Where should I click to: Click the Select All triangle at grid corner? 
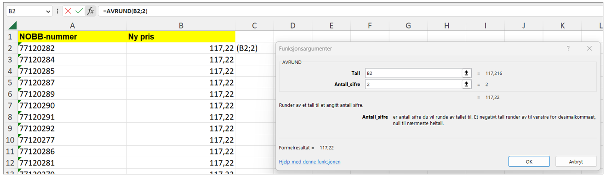[12, 25]
